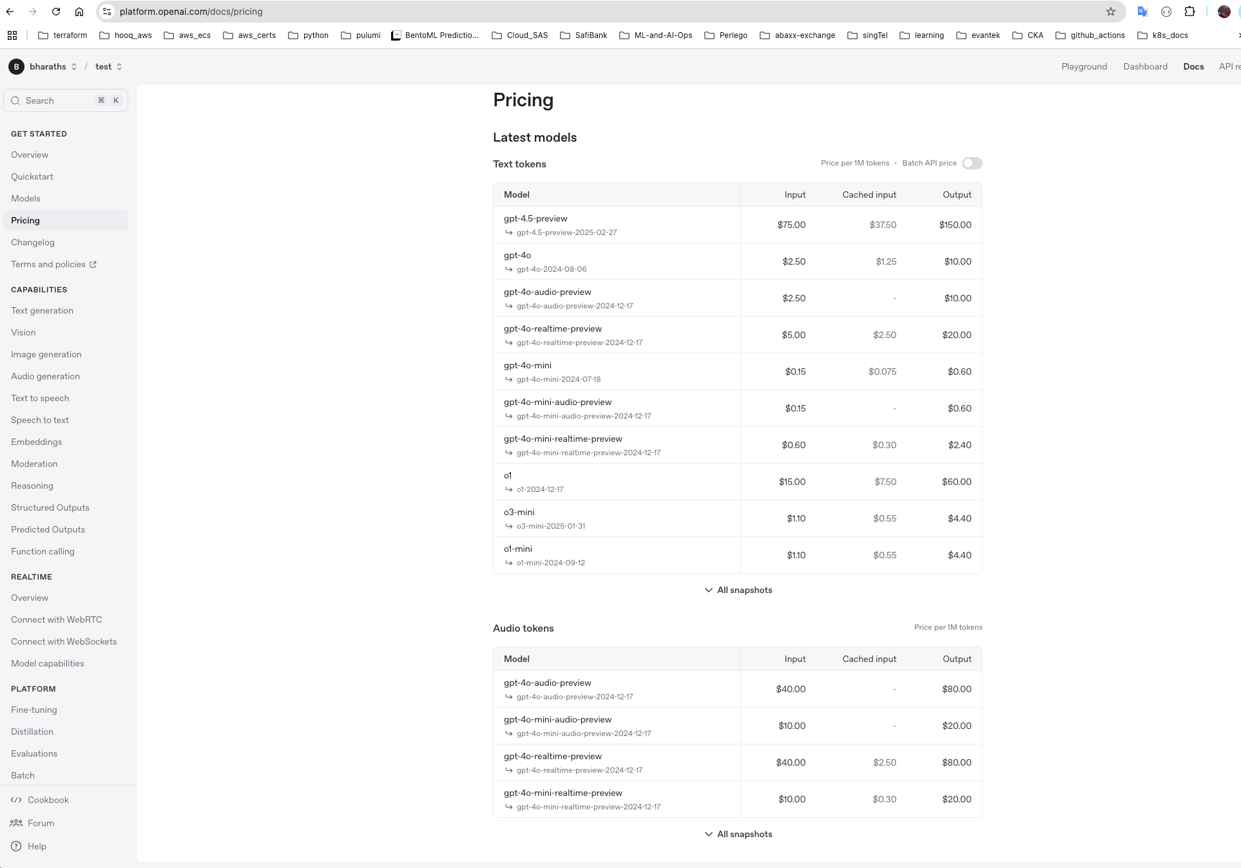This screenshot has width=1241, height=868.
Task: Open the learning bookmark folder
Action: (x=923, y=35)
